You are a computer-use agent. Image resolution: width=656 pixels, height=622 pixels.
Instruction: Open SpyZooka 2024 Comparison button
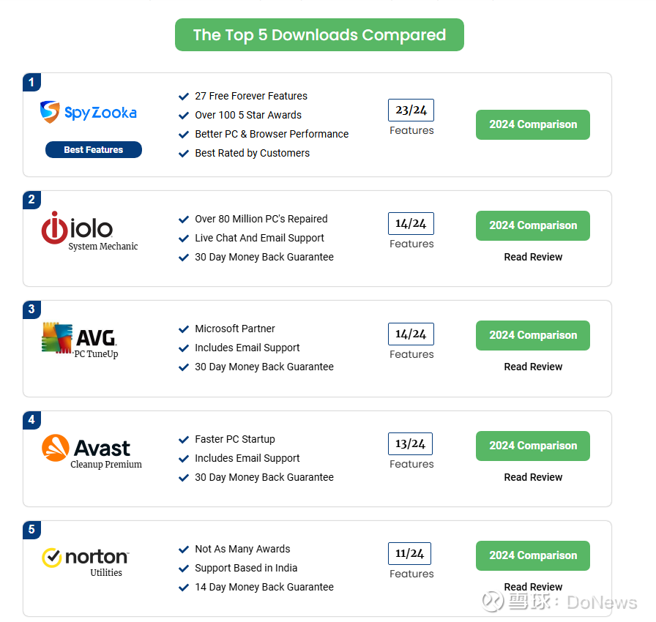point(532,124)
